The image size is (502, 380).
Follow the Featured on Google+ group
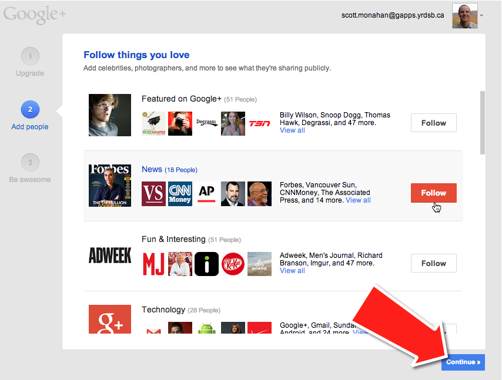(x=433, y=123)
